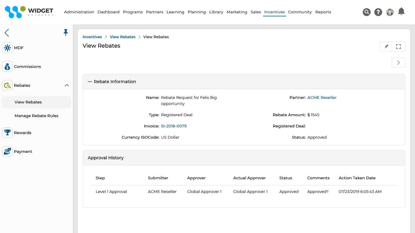Screen dimensions: 415x233
Task: Open invoice SI-2018-0079 link
Action: (x=174, y=126)
